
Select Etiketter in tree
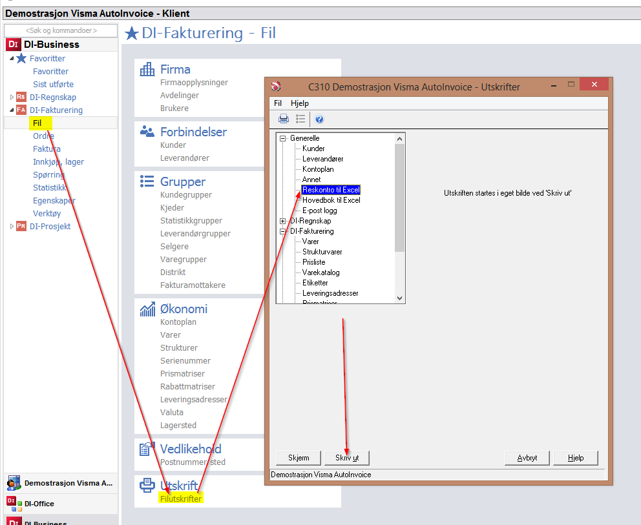tap(315, 283)
